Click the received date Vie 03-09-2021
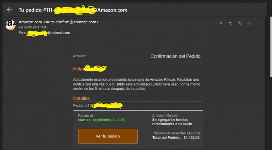 [33, 27]
